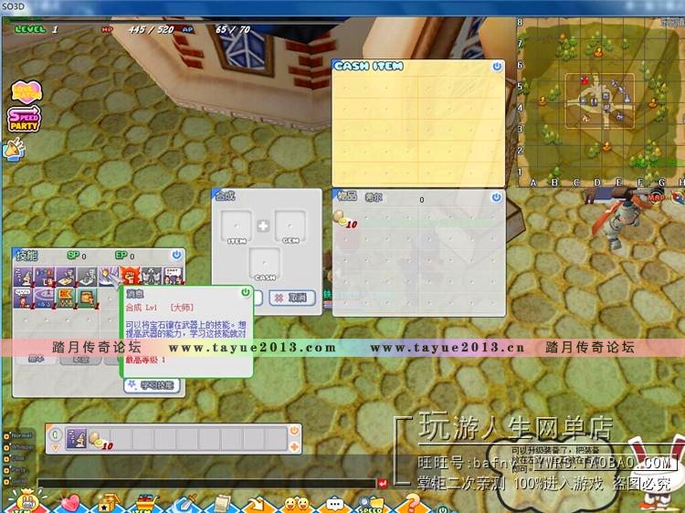
Task: Select the gray crowd of people skill icon
Action: 152,277
